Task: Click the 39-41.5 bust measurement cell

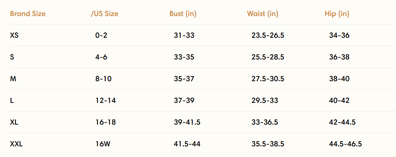Action: (x=187, y=122)
